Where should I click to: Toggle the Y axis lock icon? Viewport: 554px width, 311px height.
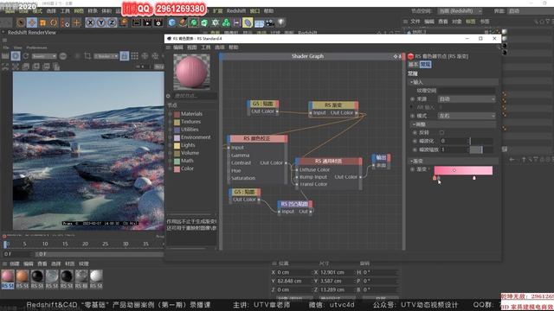(101, 22)
